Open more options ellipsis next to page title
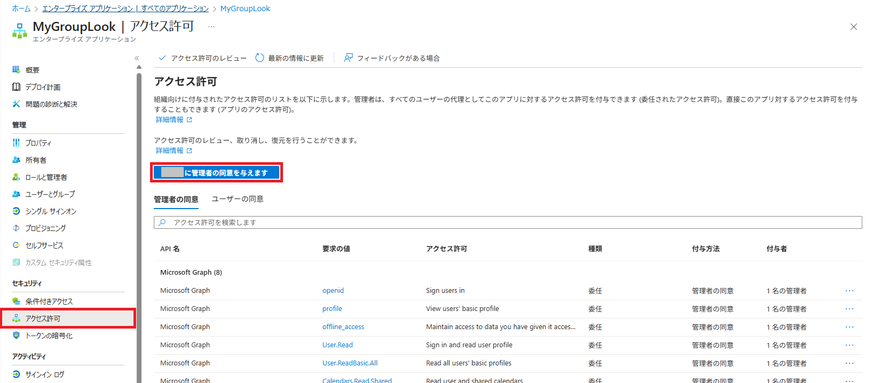Screen dimensions: 873x383 (x=211, y=27)
